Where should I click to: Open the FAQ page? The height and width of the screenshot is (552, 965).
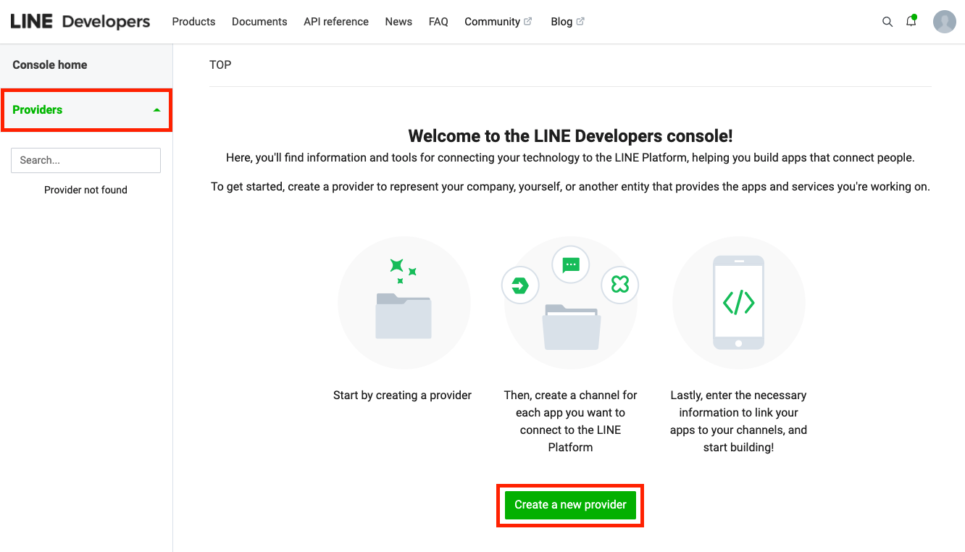click(x=438, y=22)
